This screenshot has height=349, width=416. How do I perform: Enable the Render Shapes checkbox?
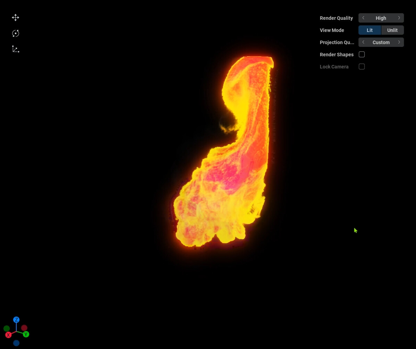(x=361, y=55)
